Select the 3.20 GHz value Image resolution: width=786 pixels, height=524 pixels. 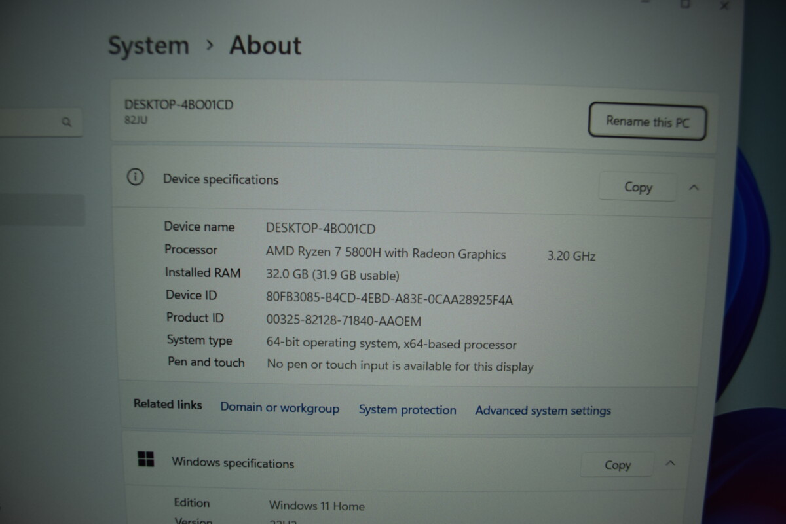click(571, 257)
